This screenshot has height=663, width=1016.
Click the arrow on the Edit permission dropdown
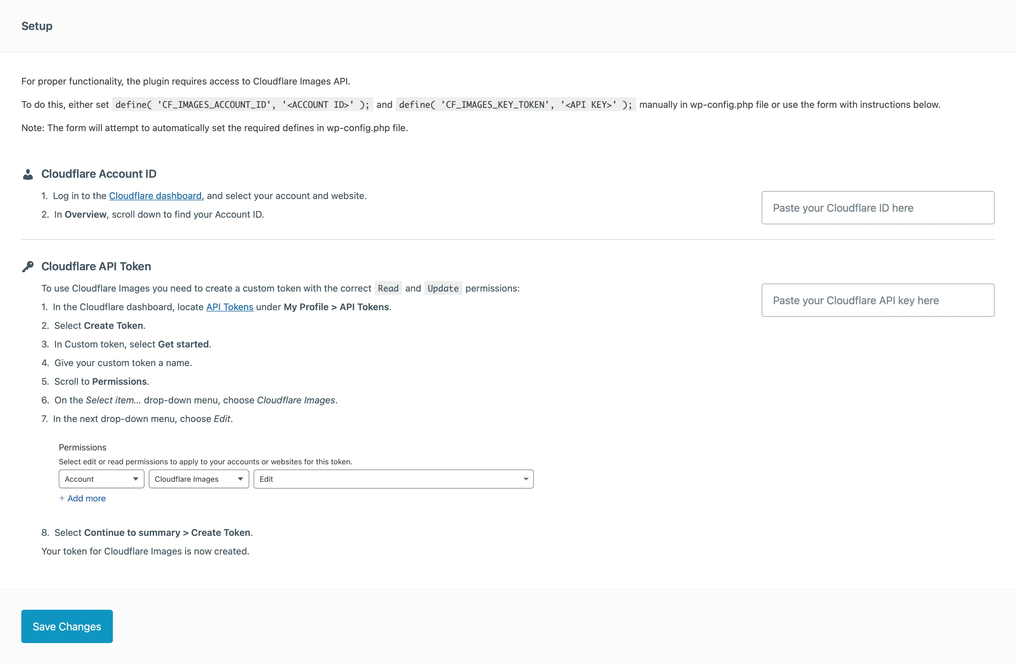point(526,479)
